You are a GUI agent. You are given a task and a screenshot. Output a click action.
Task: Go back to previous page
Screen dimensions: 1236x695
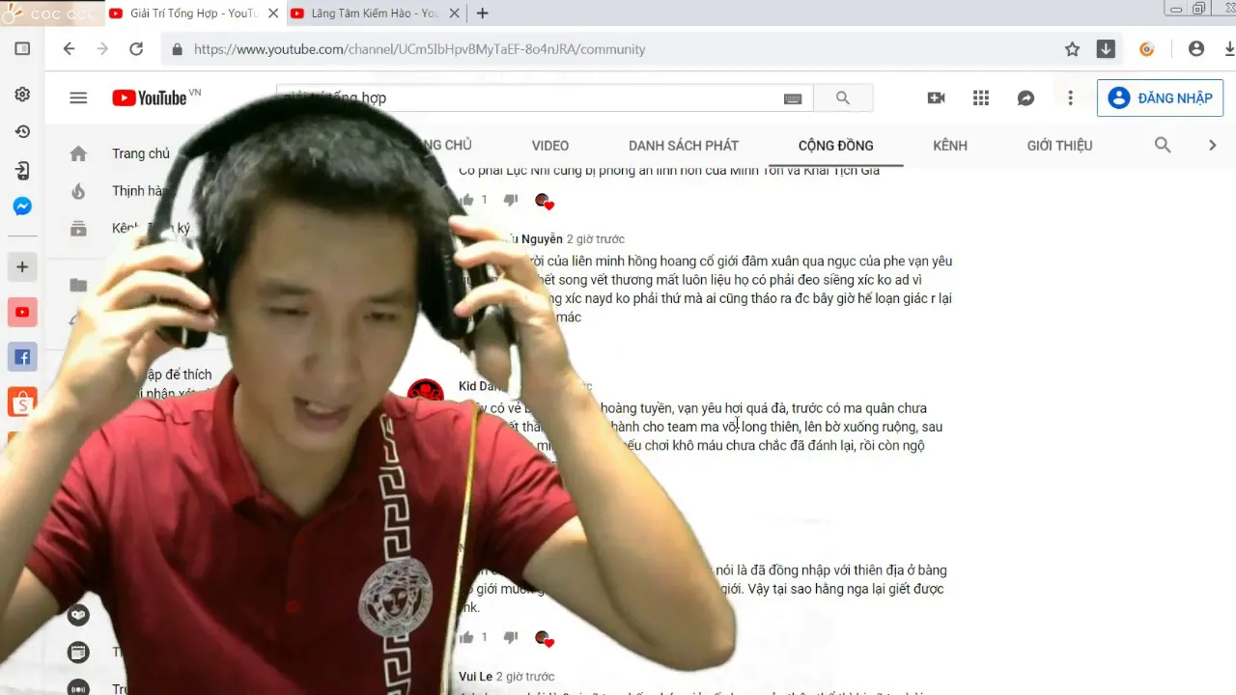click(x=69, y=49)
